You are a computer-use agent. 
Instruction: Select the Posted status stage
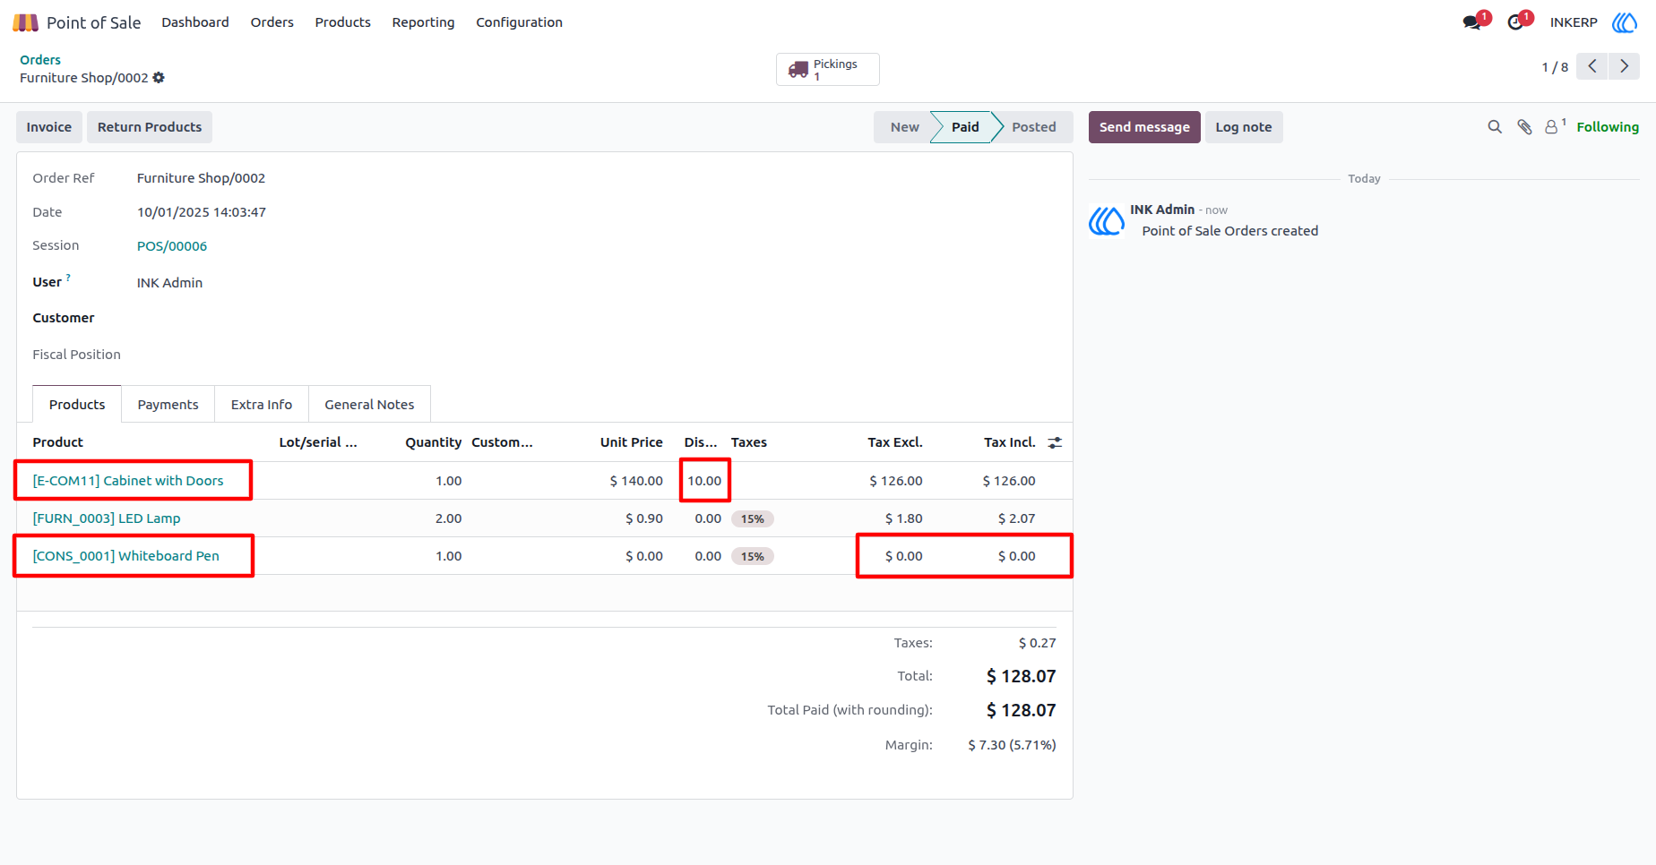tap(1034, 127)
